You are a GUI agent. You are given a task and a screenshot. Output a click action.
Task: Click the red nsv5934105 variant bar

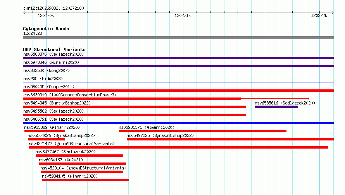coord(85,180)
